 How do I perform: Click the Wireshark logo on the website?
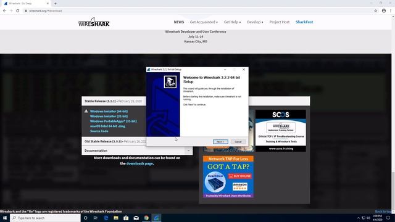click(94, 22)
